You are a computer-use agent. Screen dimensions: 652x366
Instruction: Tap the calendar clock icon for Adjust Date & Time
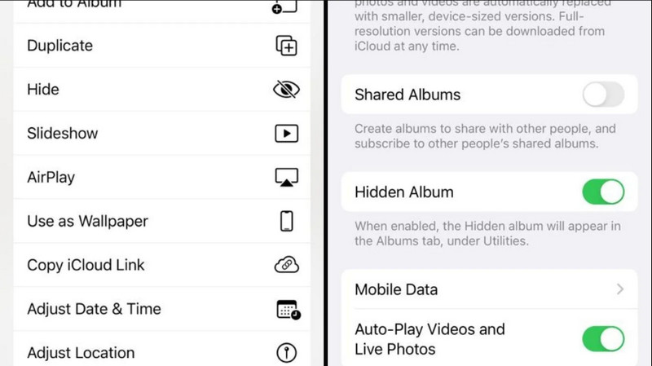tap(289, 310)
